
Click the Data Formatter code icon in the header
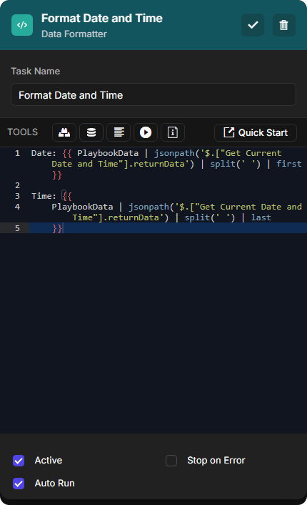pos(22,25)
